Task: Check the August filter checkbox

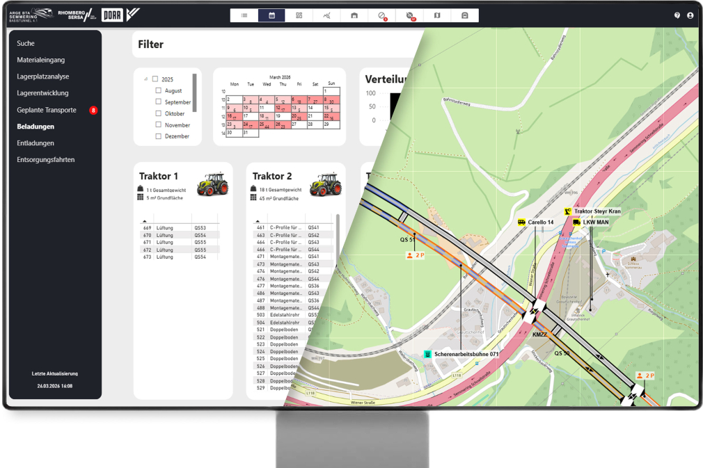Action: pyautogui.click(x=158, y=90)
